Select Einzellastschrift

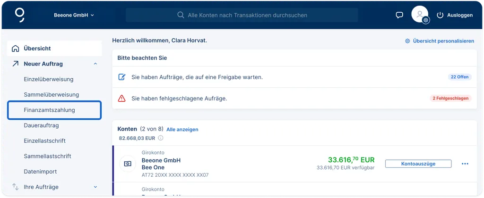click(x=44, y=141)
